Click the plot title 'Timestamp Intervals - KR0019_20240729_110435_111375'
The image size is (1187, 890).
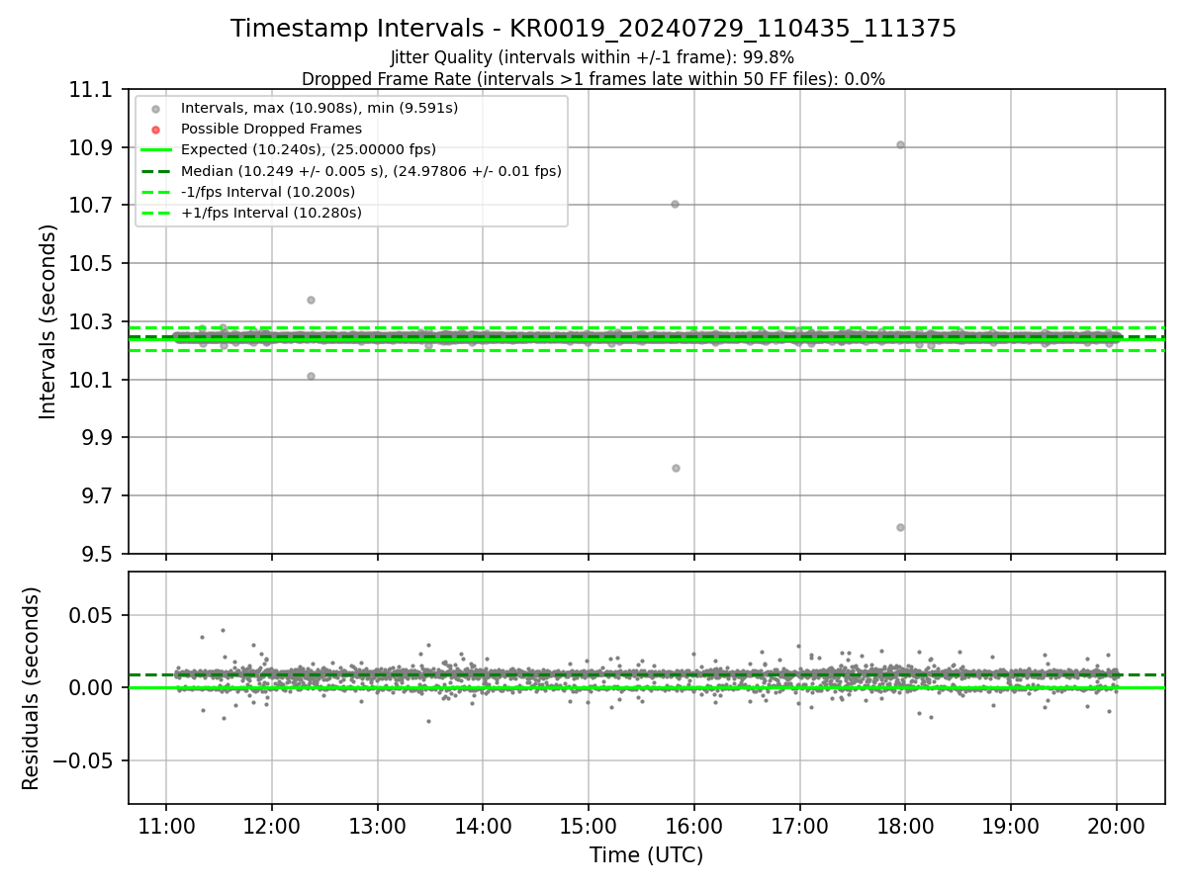pos(593,29)
